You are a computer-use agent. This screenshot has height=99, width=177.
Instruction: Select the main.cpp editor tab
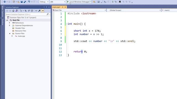[x=56, y=7]
